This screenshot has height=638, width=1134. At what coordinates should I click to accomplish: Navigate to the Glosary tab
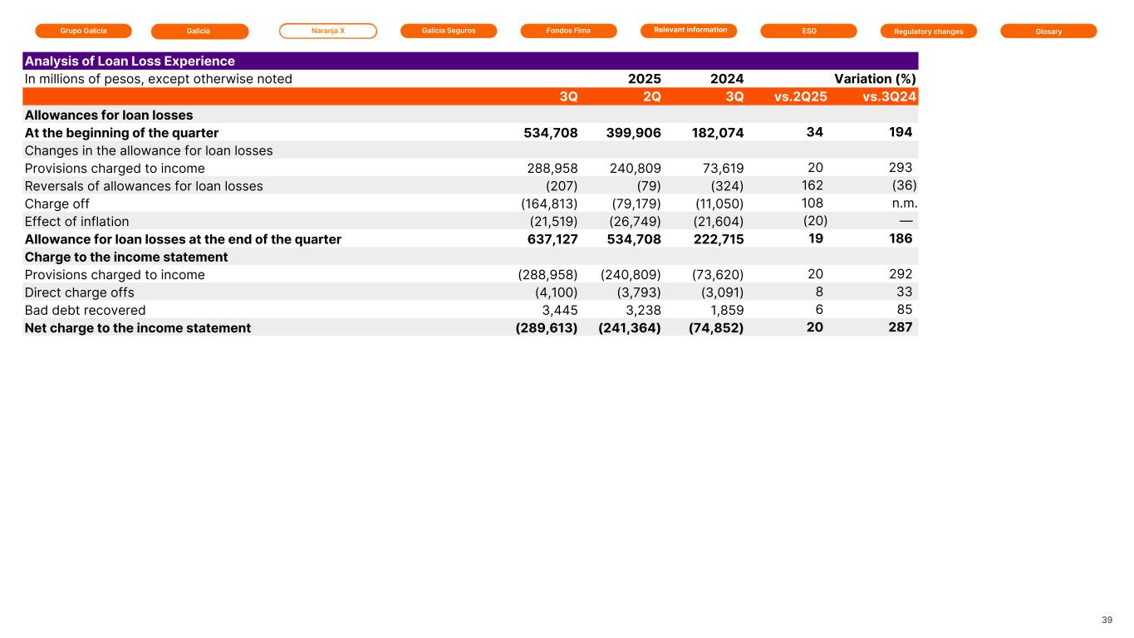coord(1048,32)
